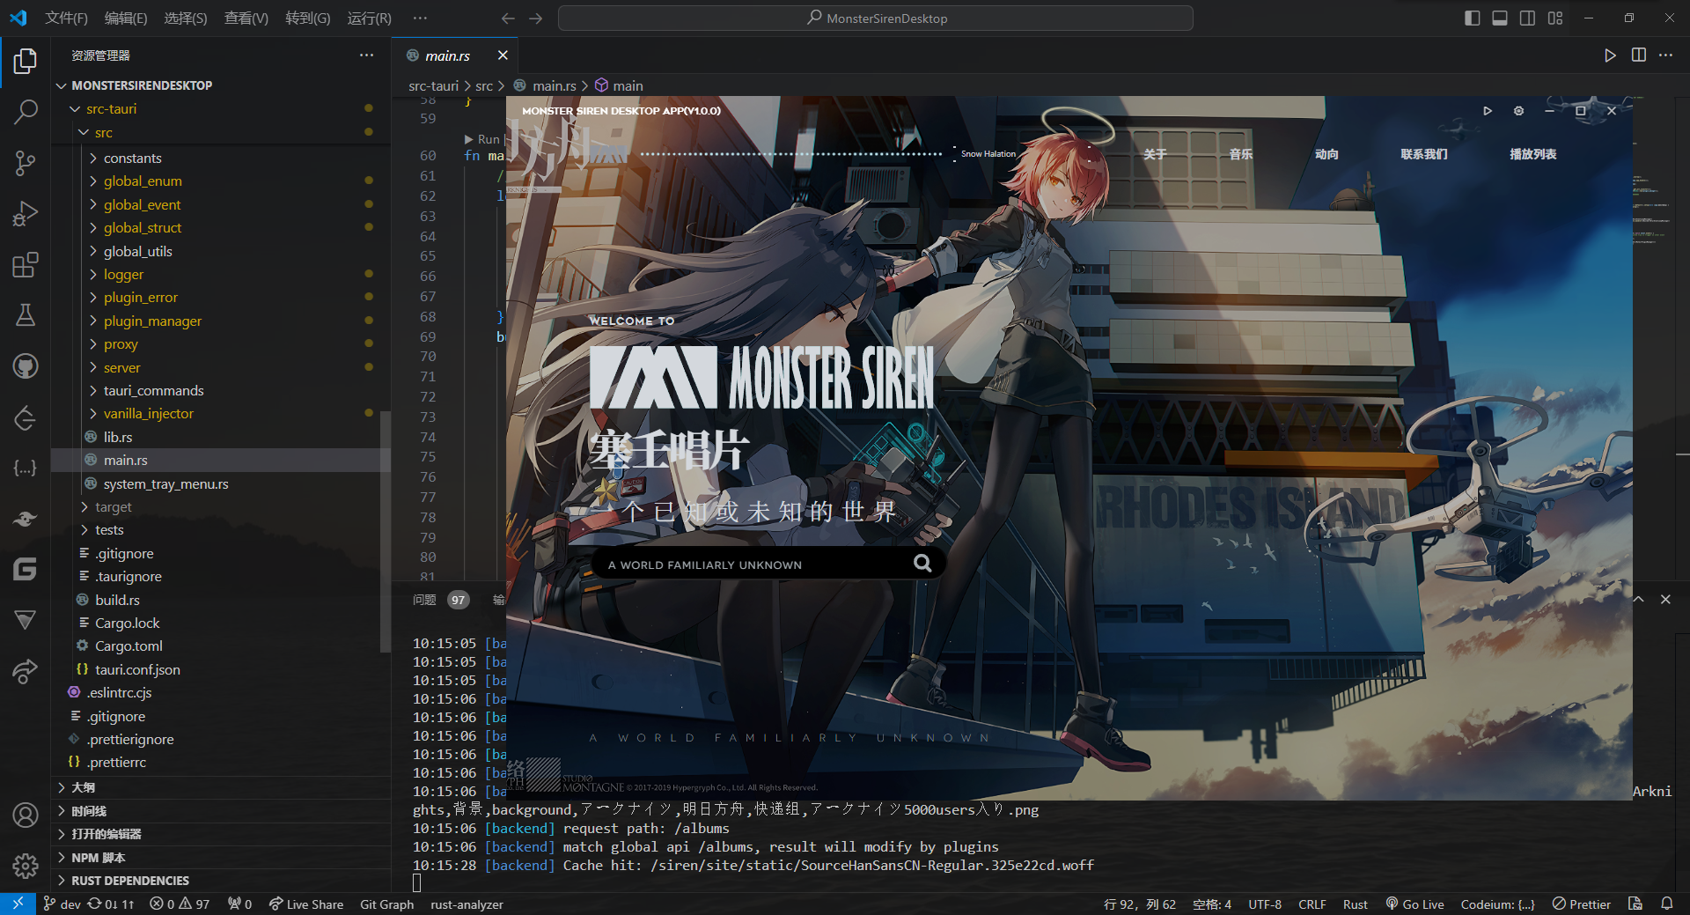Run the Rust file with play icon
Screen dimensions: 1690x915
click(x=1610, y=55)
